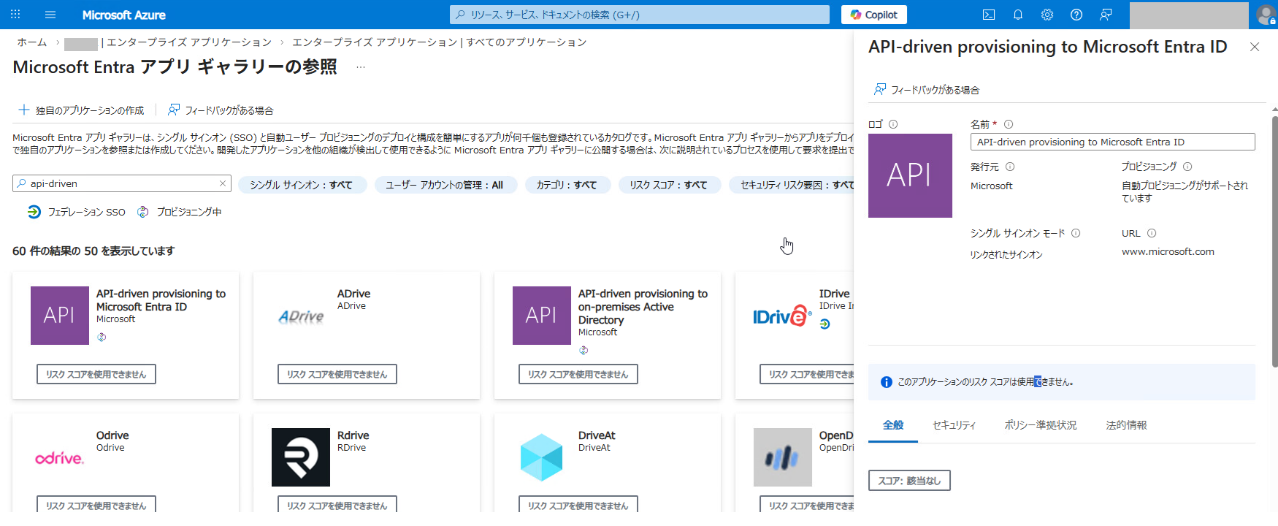Click the Microsoft apps grid launcher

pyautogui.click(x=15, y=15)
